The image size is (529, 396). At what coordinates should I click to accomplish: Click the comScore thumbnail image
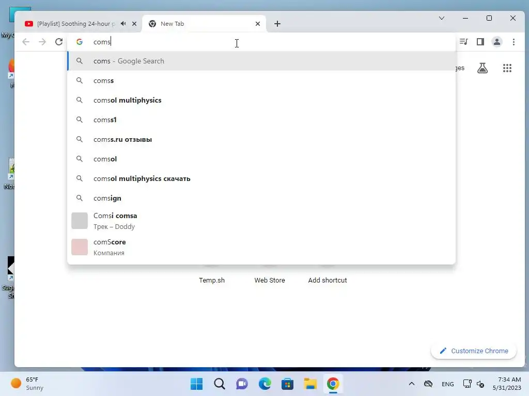tap(80, 247)
